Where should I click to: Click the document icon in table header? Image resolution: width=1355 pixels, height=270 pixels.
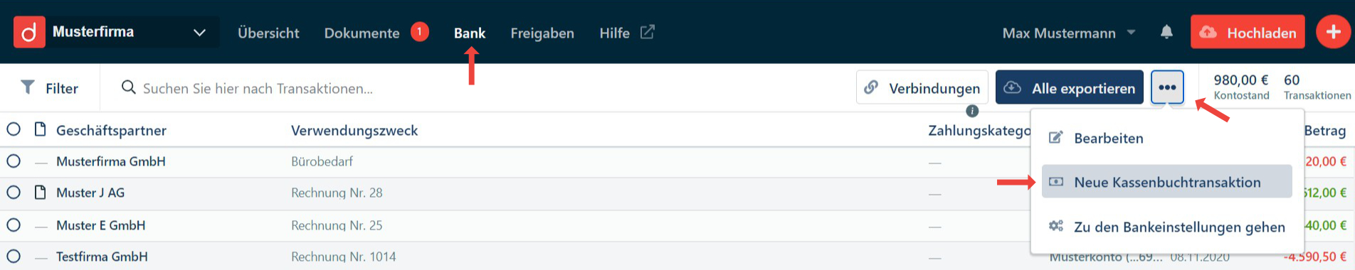click(x=41, y=129)
